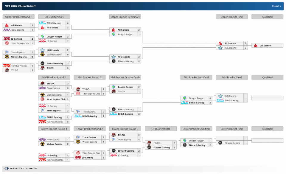Viewport: 286px width, 174px height.
Task: Click Titan Esports Club name in Mid Bracket Round 1
Action: 56,100
